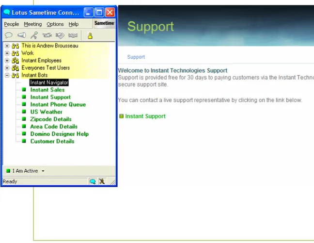Select Instant Sales in contact list
314x243 pixels.
[x=47, y=90]
